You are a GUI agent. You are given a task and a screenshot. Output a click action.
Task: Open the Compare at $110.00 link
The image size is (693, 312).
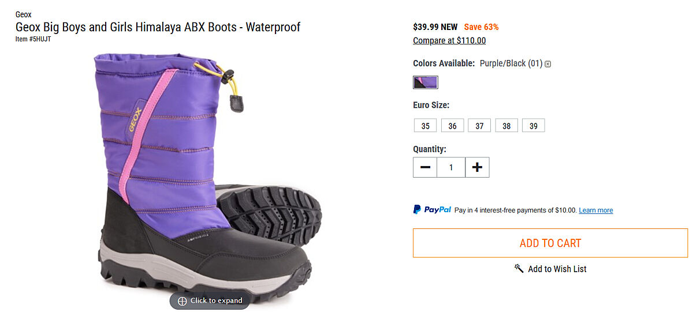[449, 40]
